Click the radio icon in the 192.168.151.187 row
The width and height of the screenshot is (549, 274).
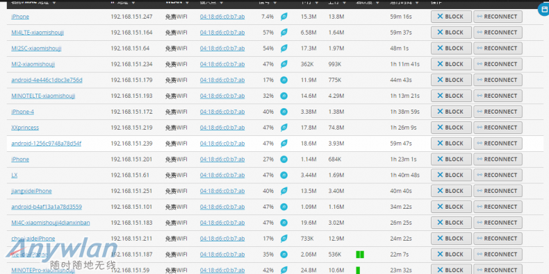[284, 255]
